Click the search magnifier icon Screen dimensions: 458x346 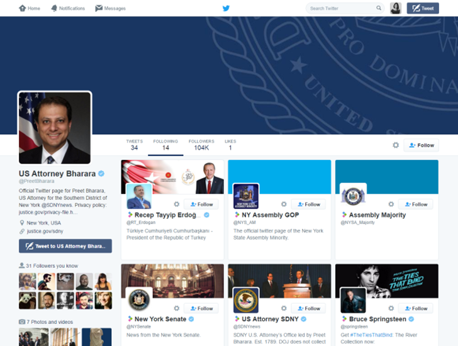pyautogui.click(x=379, y=8)
